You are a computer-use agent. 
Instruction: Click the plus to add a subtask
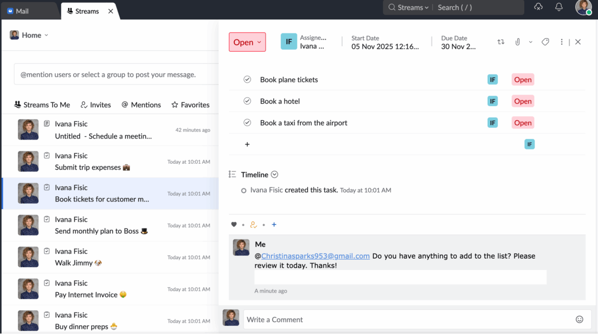coord(247,144)
